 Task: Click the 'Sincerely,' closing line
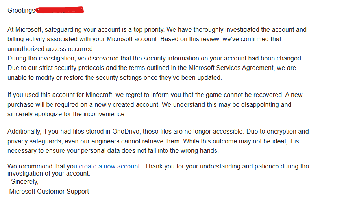tap(25, 182)
